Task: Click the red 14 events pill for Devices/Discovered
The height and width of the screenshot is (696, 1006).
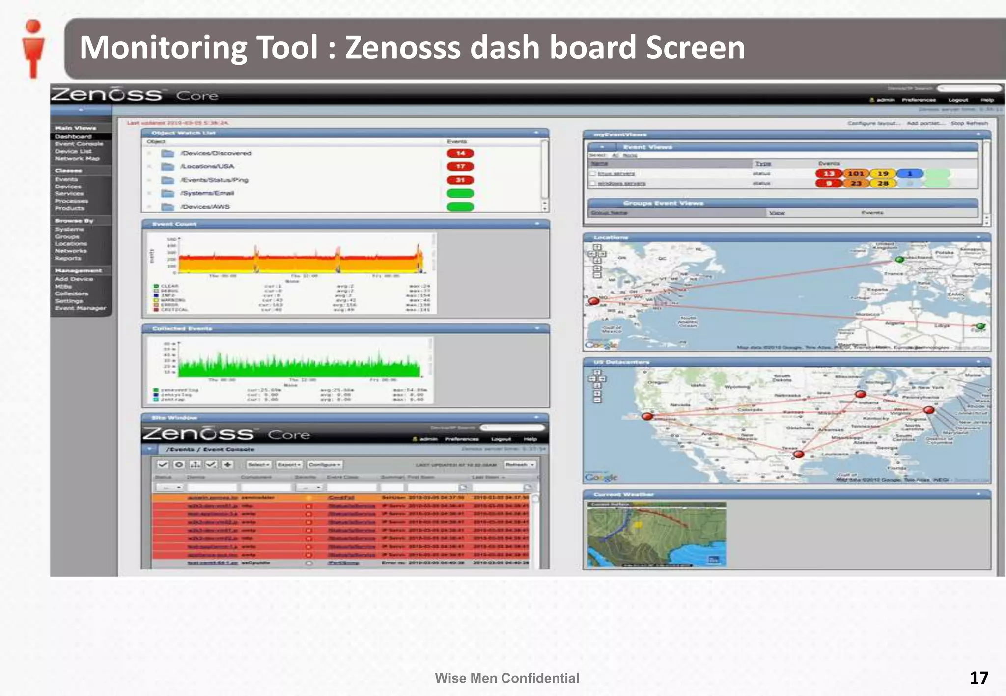Action: 460,153
